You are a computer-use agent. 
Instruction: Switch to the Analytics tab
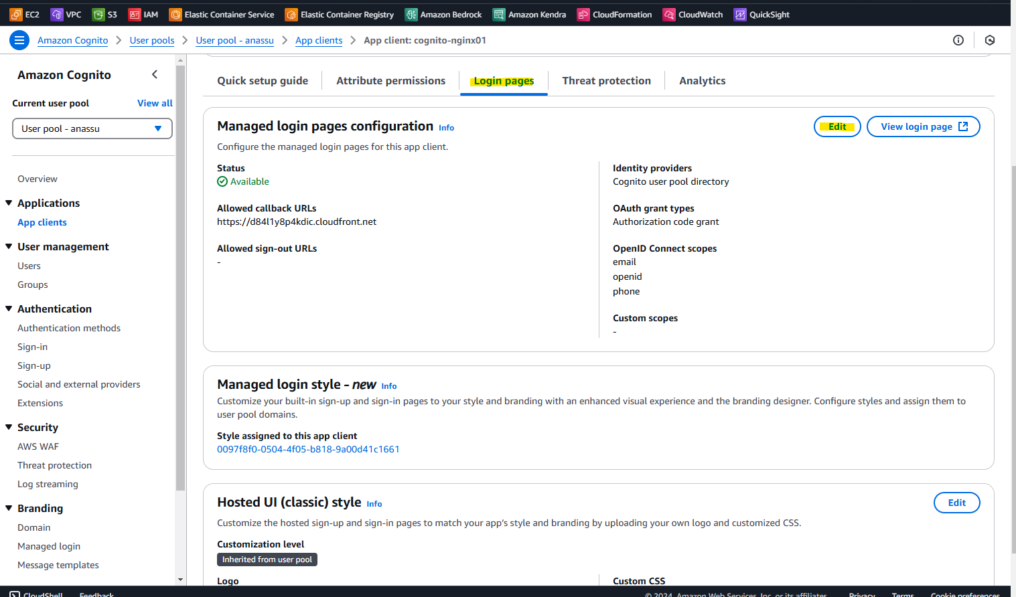click(x=702, y=80)
